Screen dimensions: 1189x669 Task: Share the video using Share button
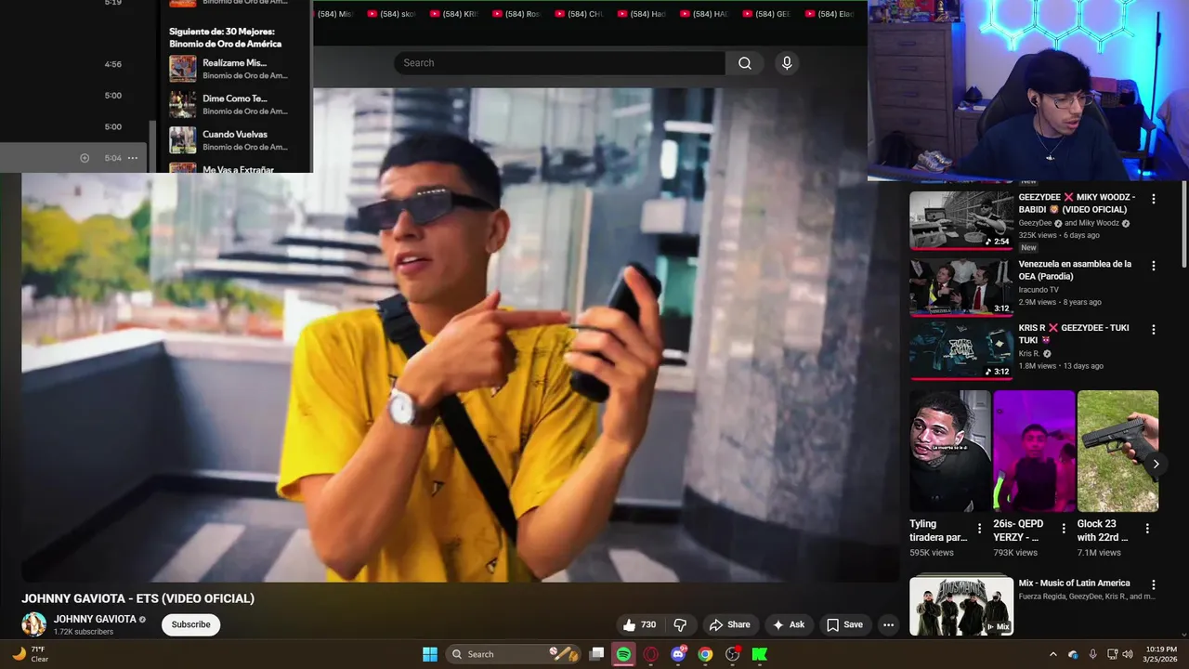[729, 624]
